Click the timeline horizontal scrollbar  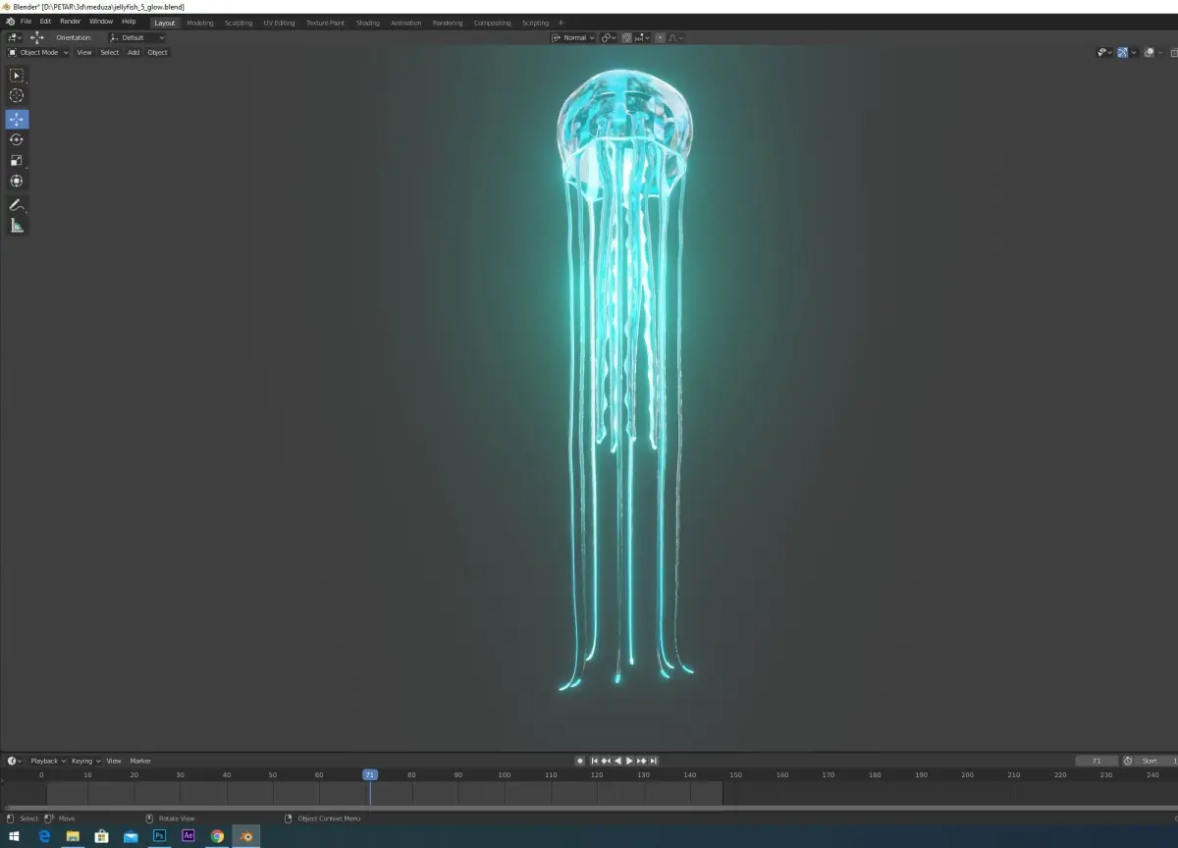[589, 809]
